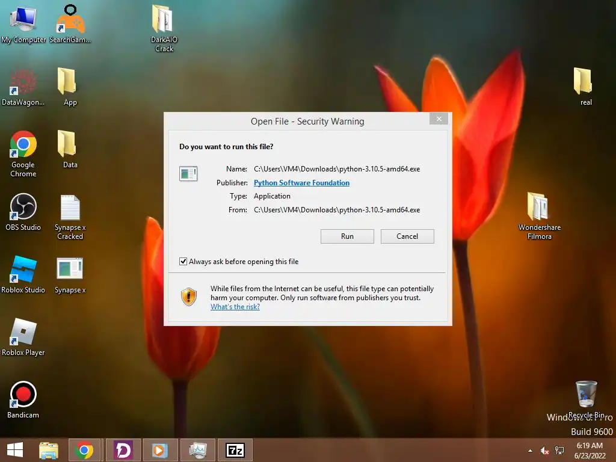Launch OBS Studio desktop shortcut
The width and height of the screenshot is (616, 462).
click(x=23, y=211)
